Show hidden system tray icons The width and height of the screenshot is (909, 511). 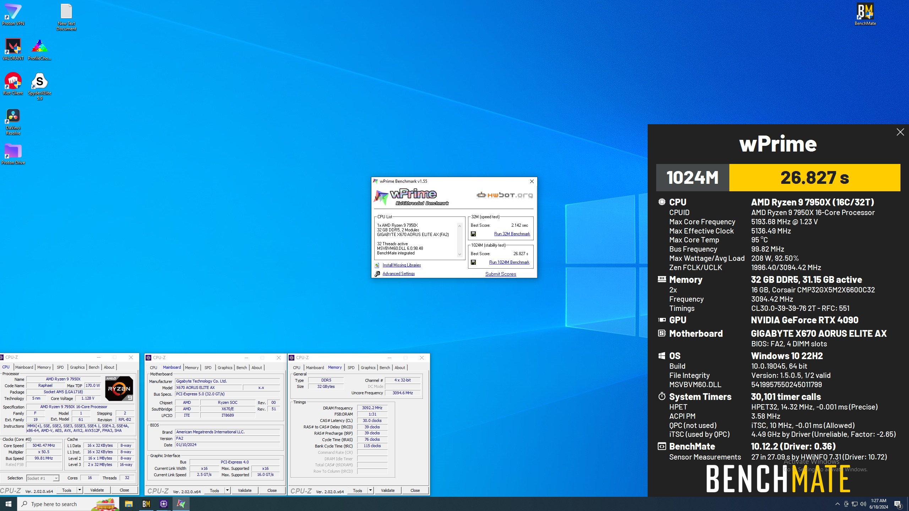[837, 504]
